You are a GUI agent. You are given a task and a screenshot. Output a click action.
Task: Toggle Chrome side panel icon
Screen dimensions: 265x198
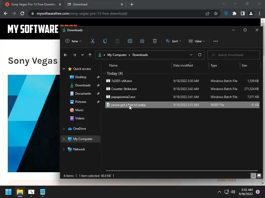click(x=243, y=13)
